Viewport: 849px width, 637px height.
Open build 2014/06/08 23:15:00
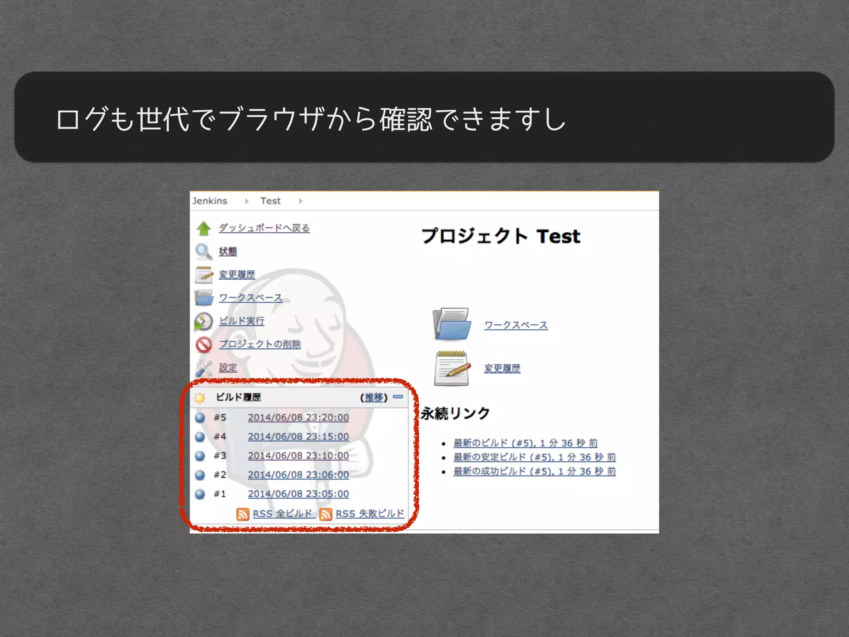click(298, 437)
